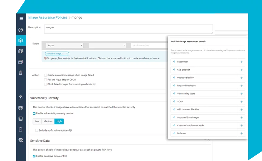Add the SCAP control
262x161 pixels.
pos(241,102)
